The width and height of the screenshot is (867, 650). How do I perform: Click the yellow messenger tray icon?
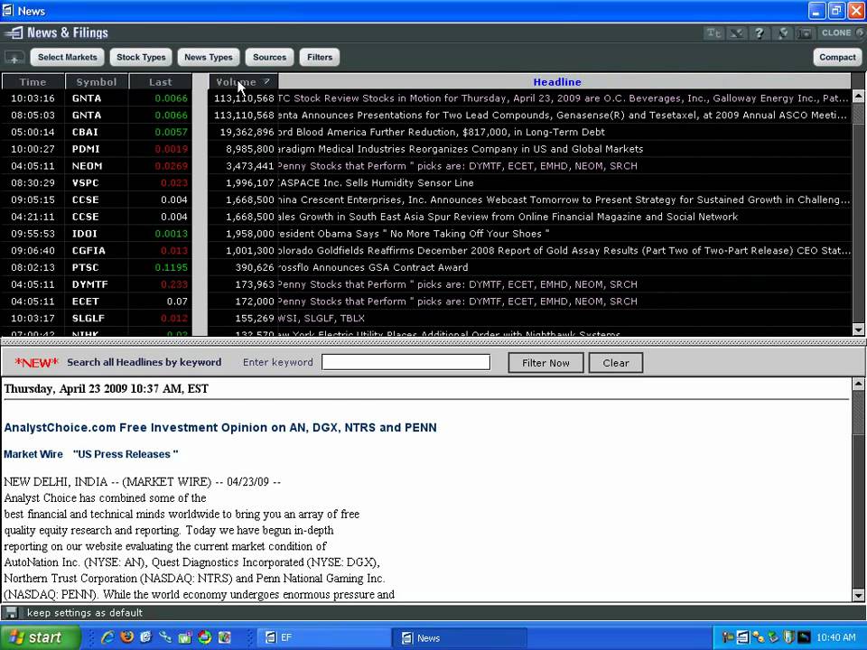click(x=758, y=638)
